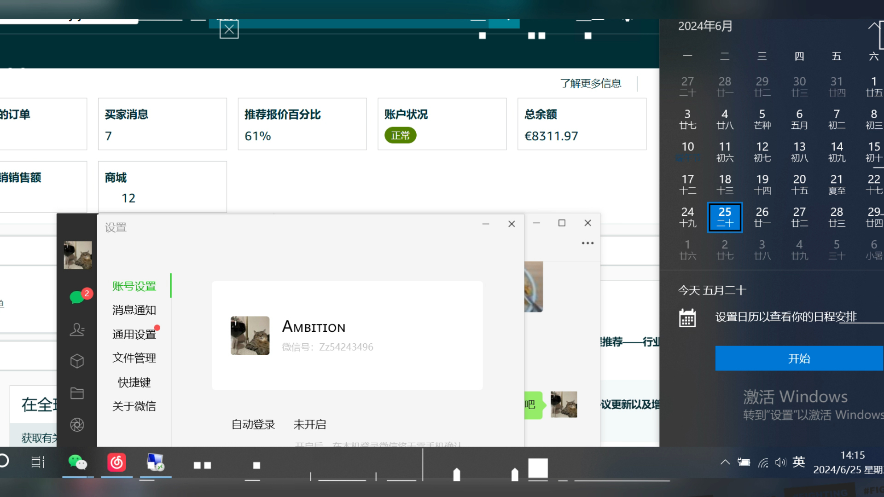Screen dimensions: 884x497
Task: Open WeChat contacts icon in sidebar
Action: (x=77, y=329)
